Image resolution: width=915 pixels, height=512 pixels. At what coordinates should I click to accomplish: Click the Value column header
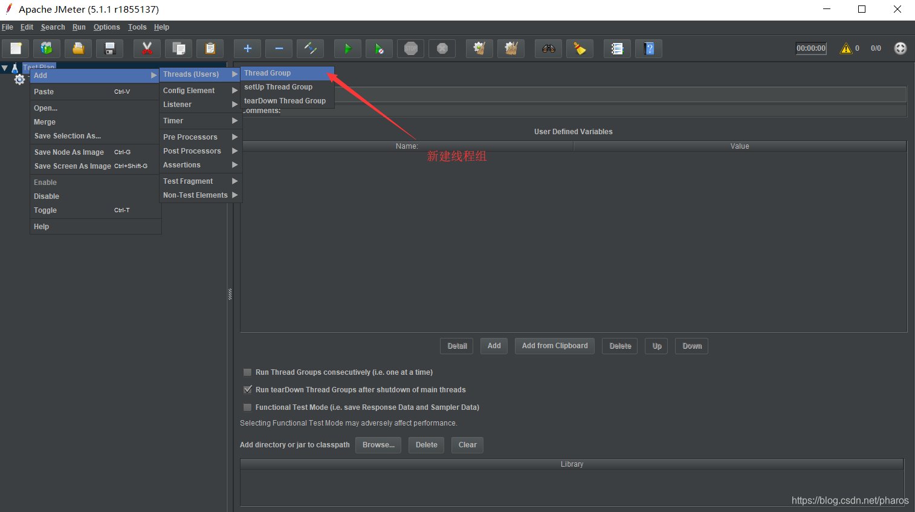pyautogui.click(x=740, y=146)
